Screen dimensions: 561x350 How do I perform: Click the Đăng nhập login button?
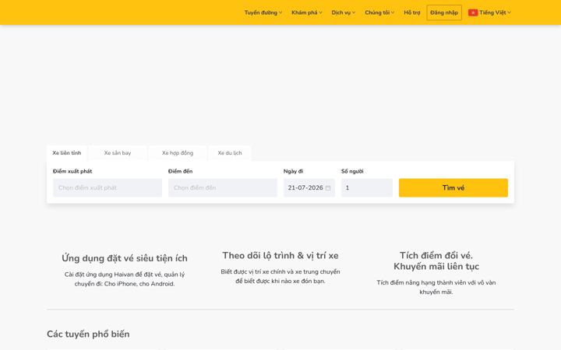[444, 12]
